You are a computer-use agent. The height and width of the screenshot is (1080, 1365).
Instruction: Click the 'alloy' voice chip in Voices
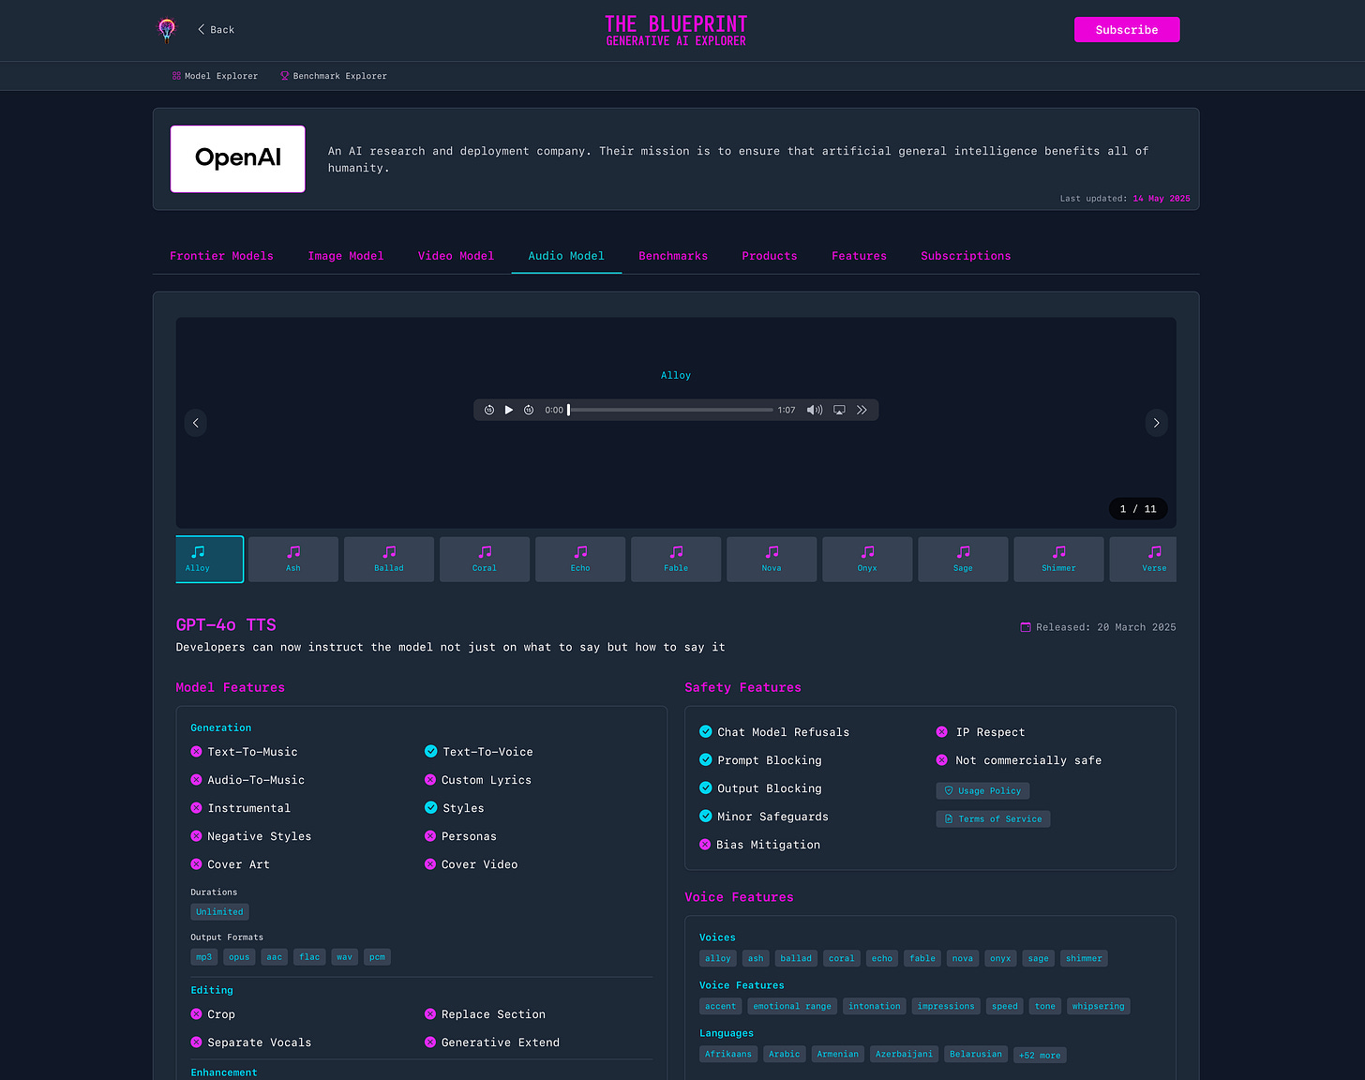pos(718,958)
